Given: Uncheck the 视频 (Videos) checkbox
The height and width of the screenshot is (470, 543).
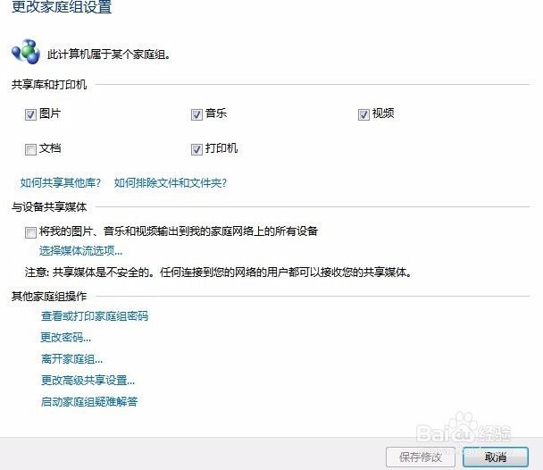Looking at the screenshot, I should tap(363, 114).
